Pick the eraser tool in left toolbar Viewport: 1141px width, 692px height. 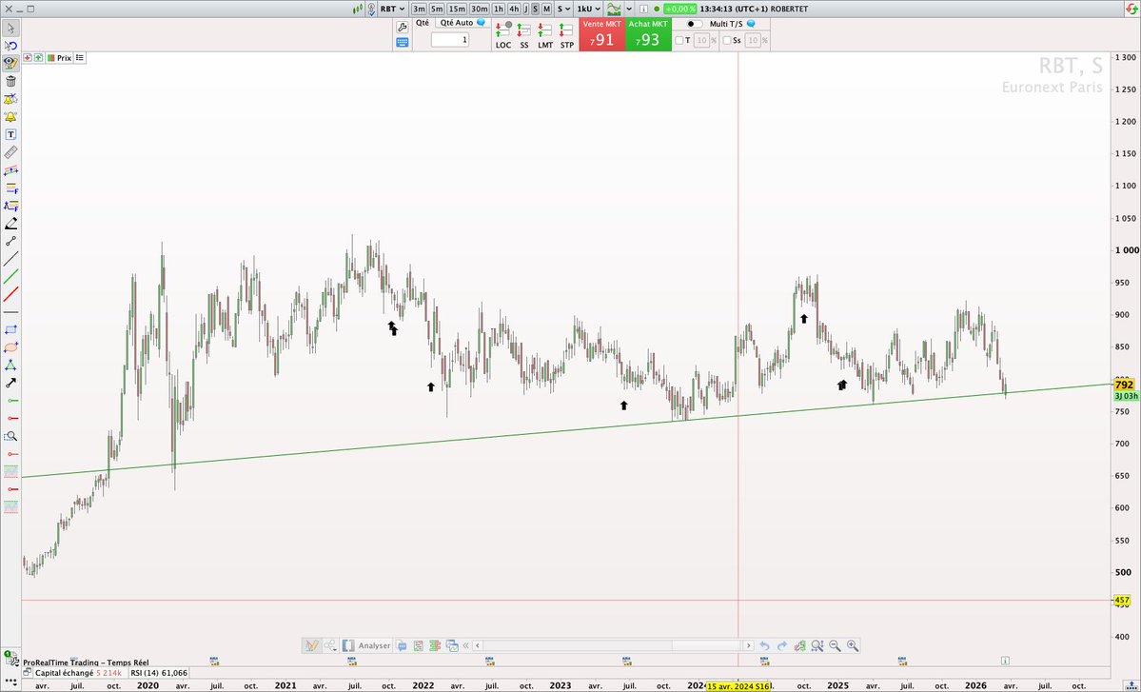click(x=10, y=224)
